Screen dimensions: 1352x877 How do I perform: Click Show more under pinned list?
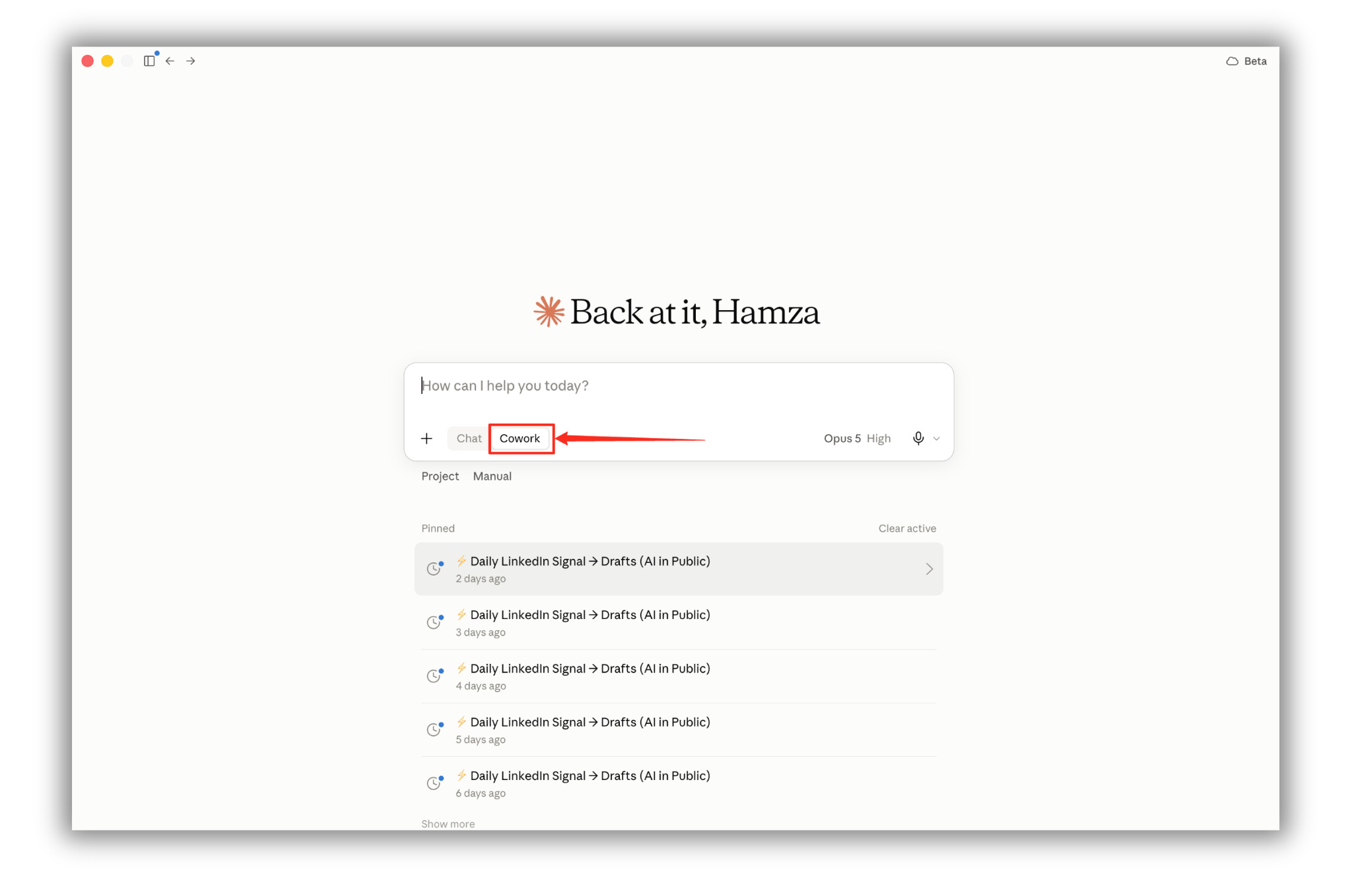[x=448, y=824]
